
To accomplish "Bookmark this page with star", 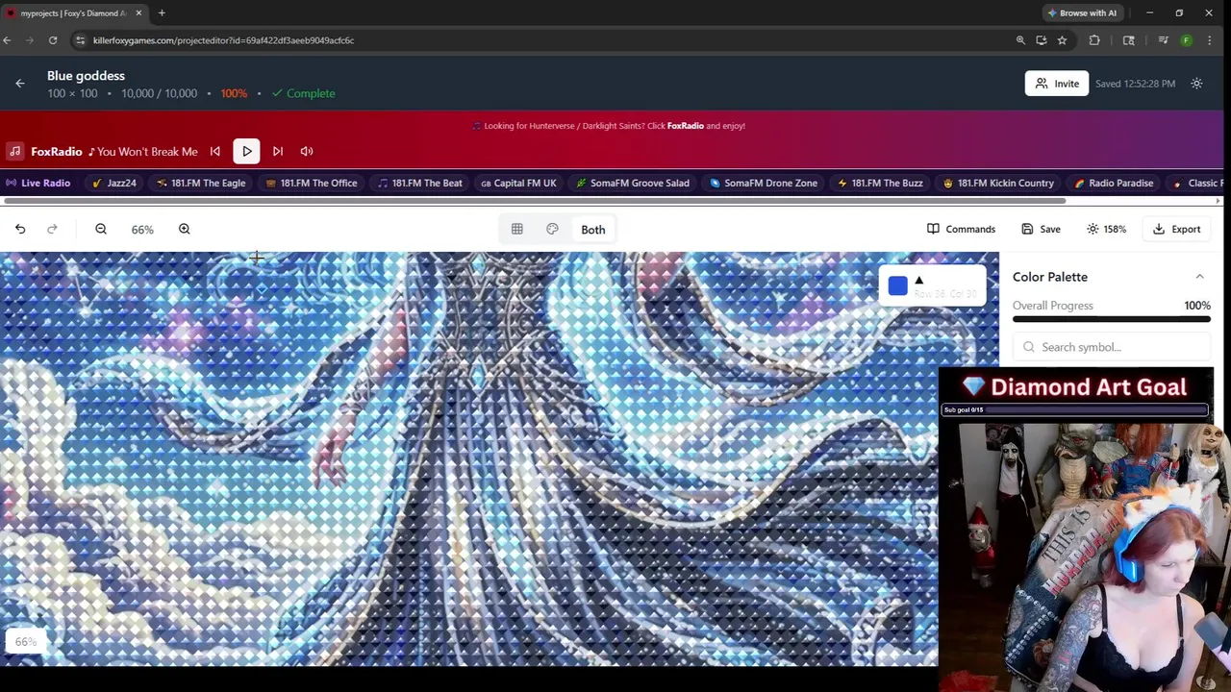I will pos(1062,40).
